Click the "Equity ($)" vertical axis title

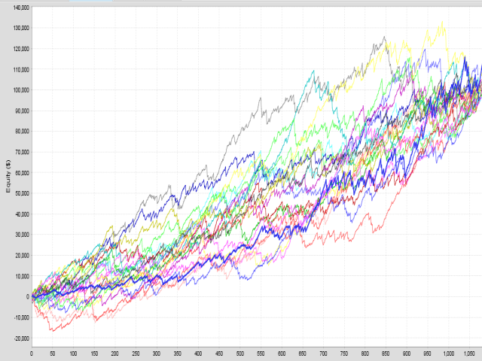pyautogui.click(x=8, y=176)
